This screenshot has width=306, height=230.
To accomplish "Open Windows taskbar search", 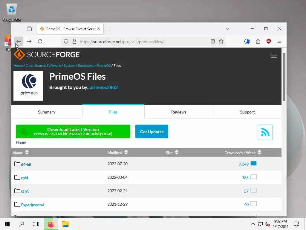I will click(22, 224).
